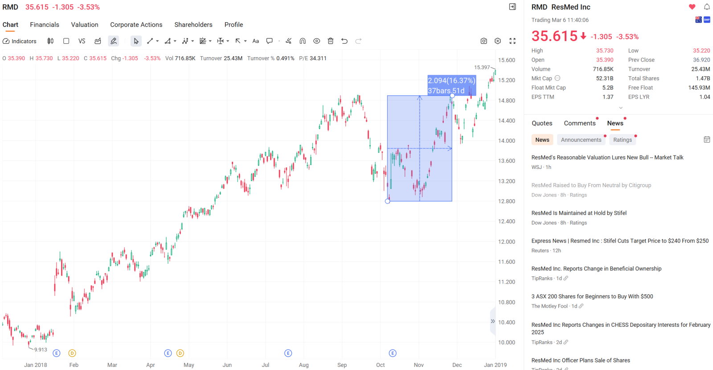Viewport: 713px width, 370px height.
Task: Select the trend line drawing tool
Action: pyautogui.click(x=150, y=41)
